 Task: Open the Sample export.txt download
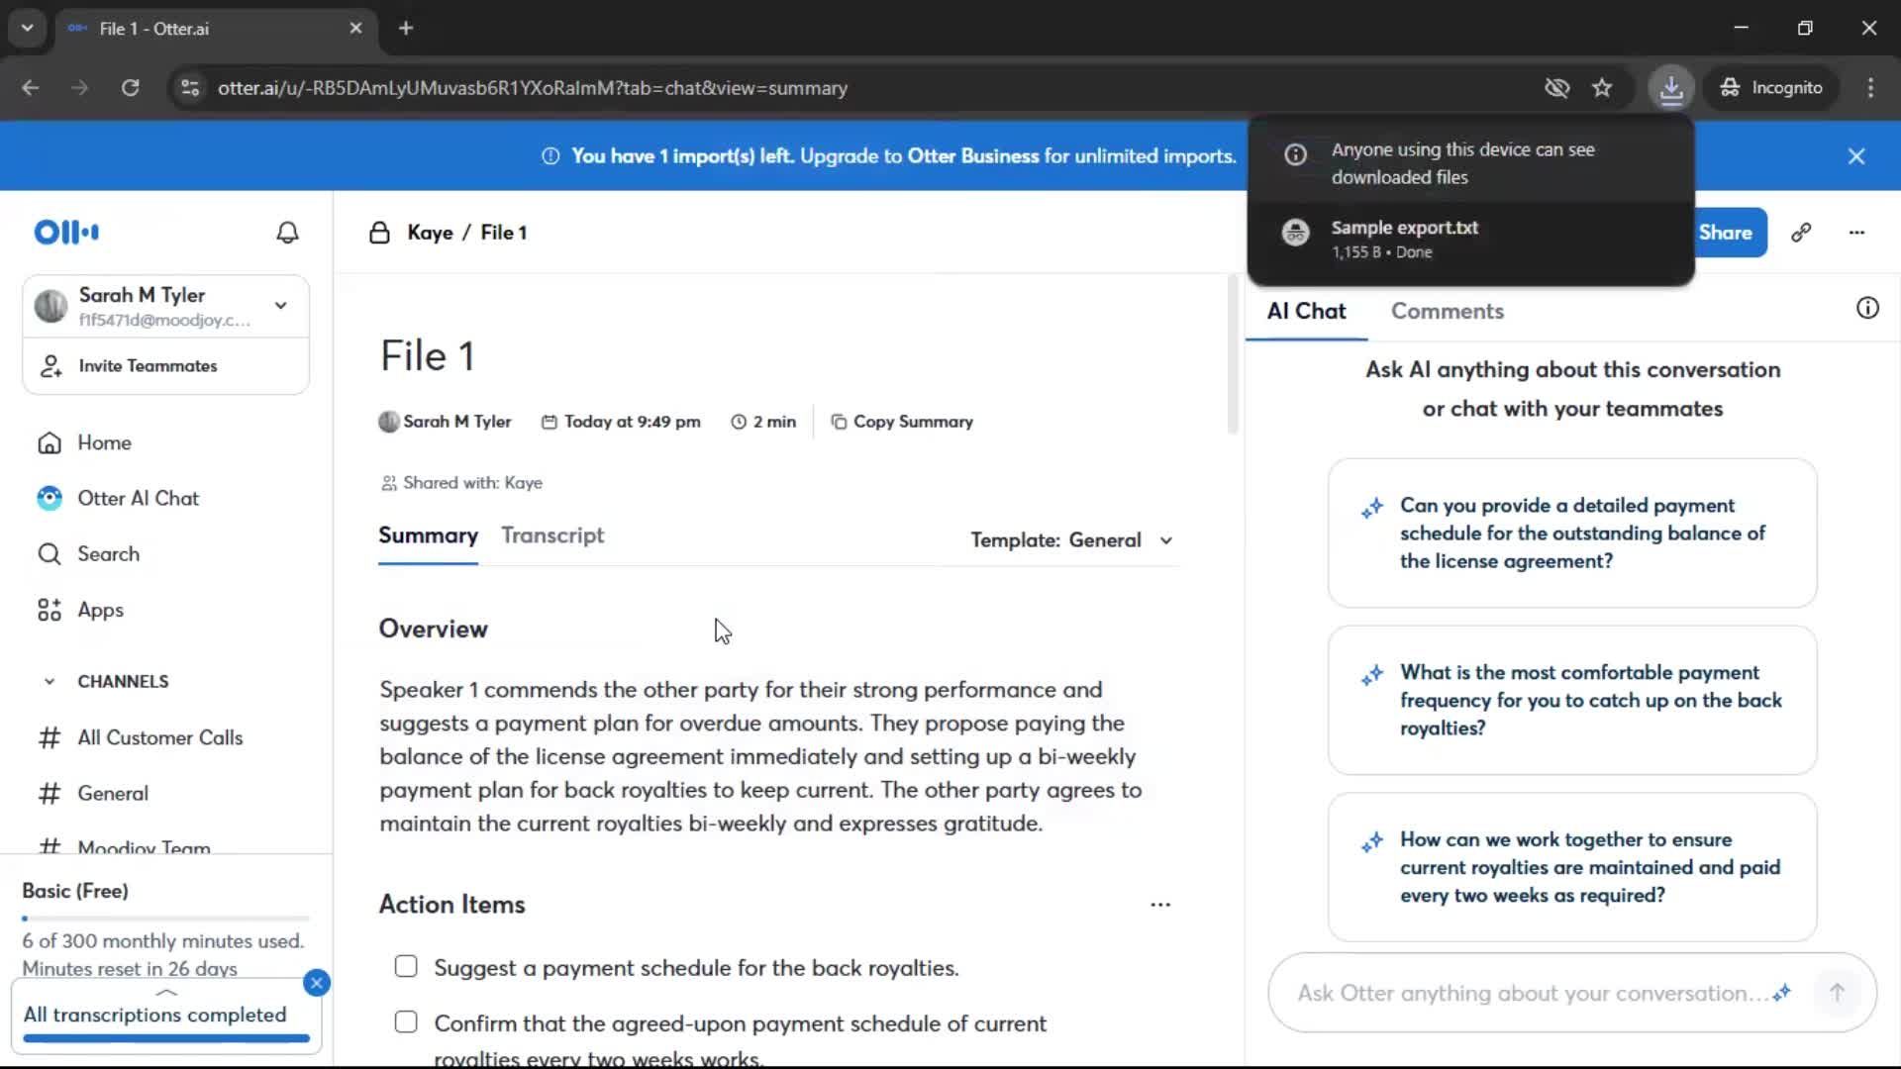tap(1470, 239)
